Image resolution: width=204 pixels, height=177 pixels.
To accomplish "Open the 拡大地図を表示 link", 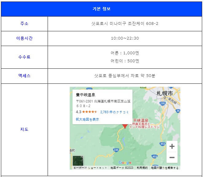I will [88, 119].
